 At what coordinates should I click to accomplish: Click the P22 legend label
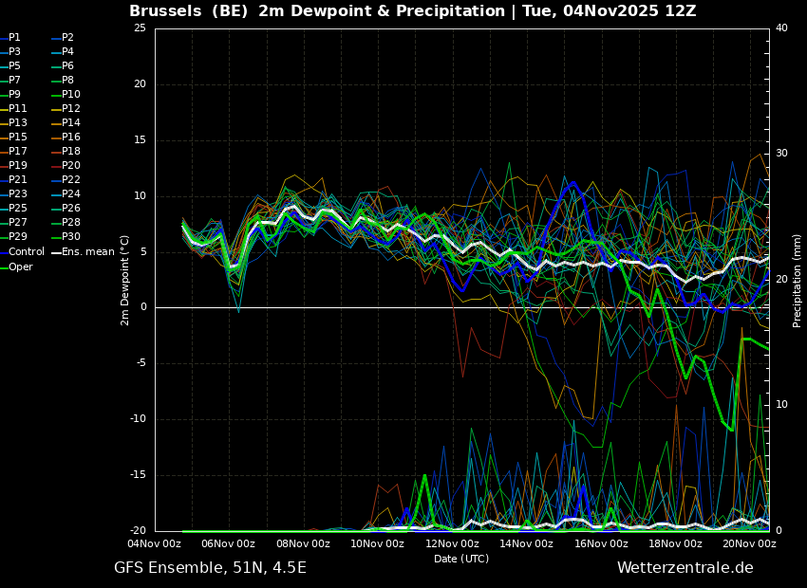[70, 180]
